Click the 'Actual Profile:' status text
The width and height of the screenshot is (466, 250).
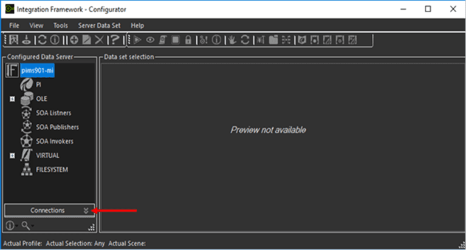22,243
